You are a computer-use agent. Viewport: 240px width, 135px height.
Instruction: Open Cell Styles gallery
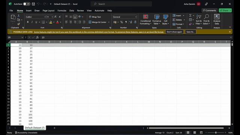click(x=165, y=19)
